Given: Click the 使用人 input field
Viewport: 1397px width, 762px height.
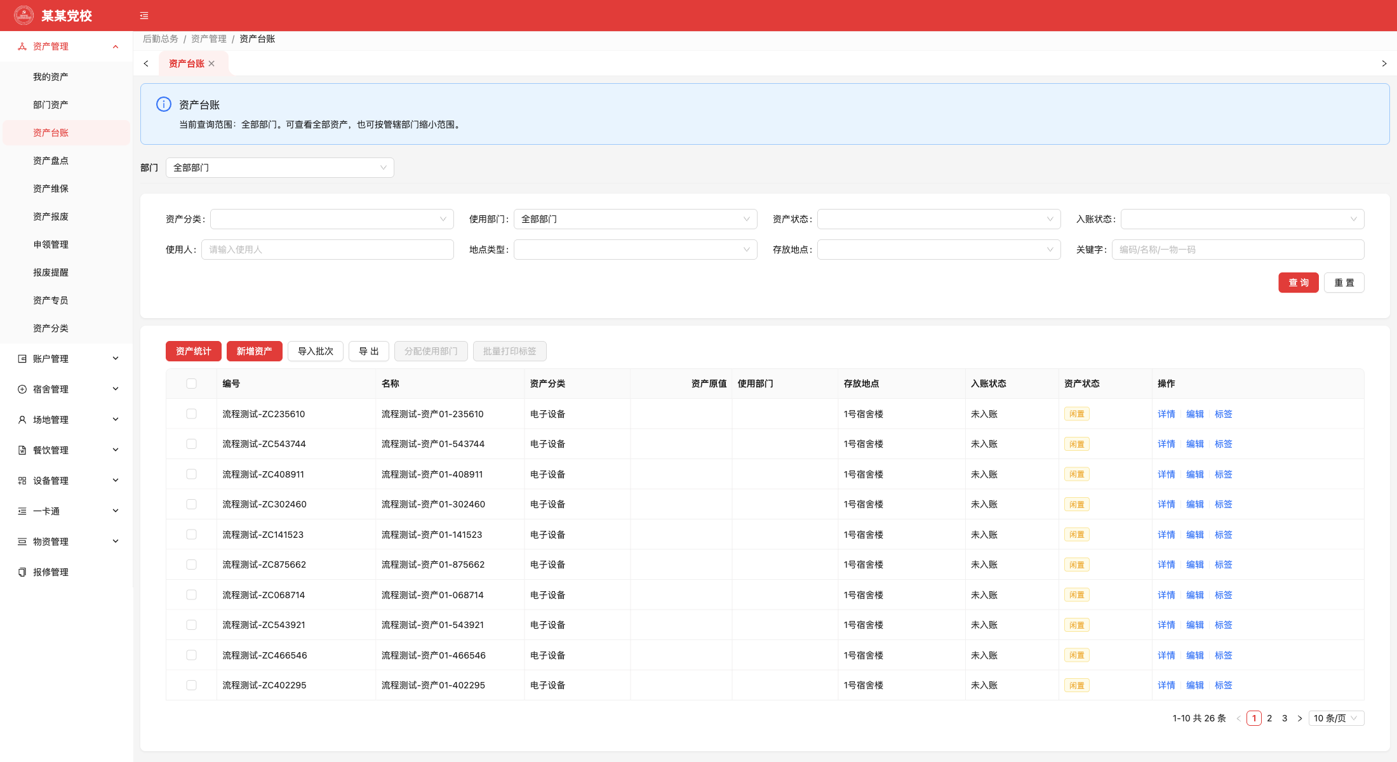Looking at the screenshot, I should click(328, 250).
